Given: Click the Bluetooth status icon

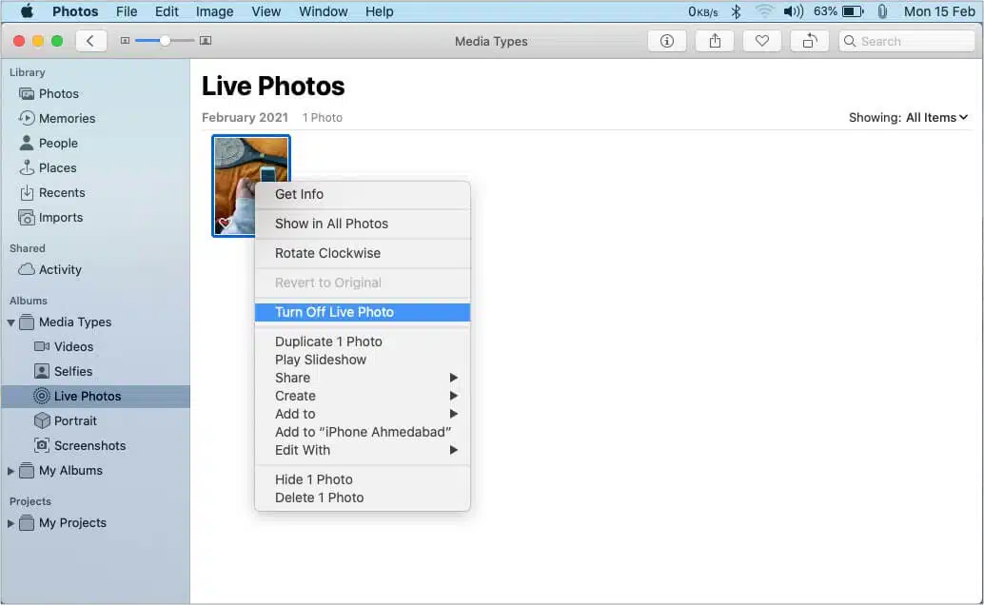Looking at the screenshot, I should pos(737,11).
